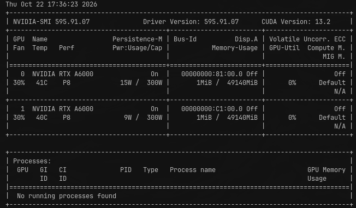Click the 'Volatile Uncorr. ECC' header

(307, 39)
